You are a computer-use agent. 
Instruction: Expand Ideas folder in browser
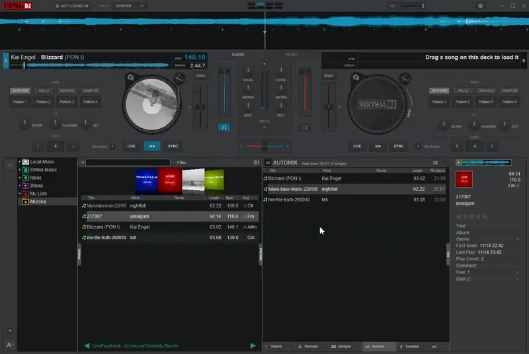tap(20, 178)
